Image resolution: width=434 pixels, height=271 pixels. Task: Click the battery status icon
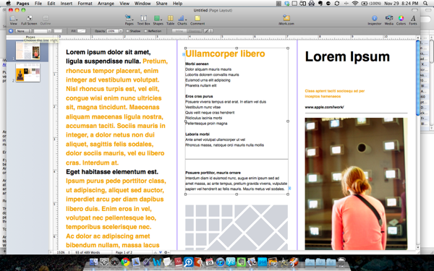pyautogui.click(x=365, y=4)
